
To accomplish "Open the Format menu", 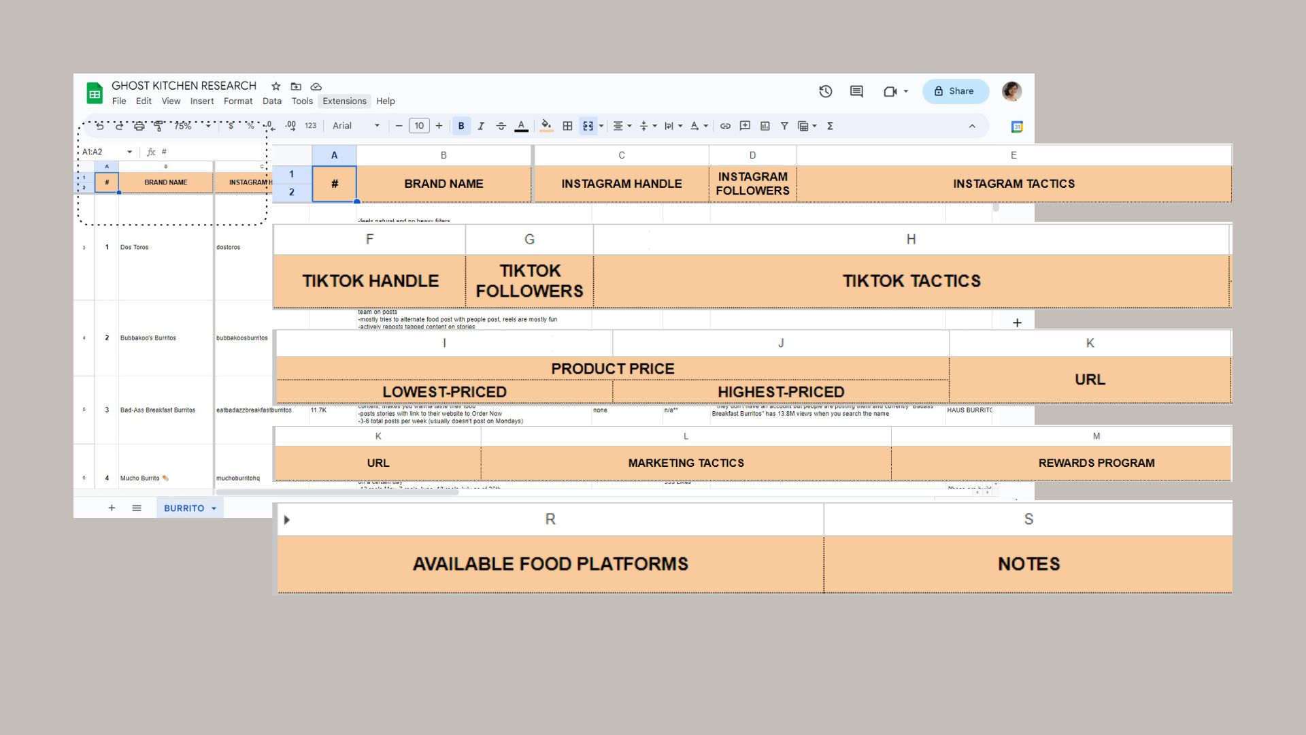I will 237,101.
